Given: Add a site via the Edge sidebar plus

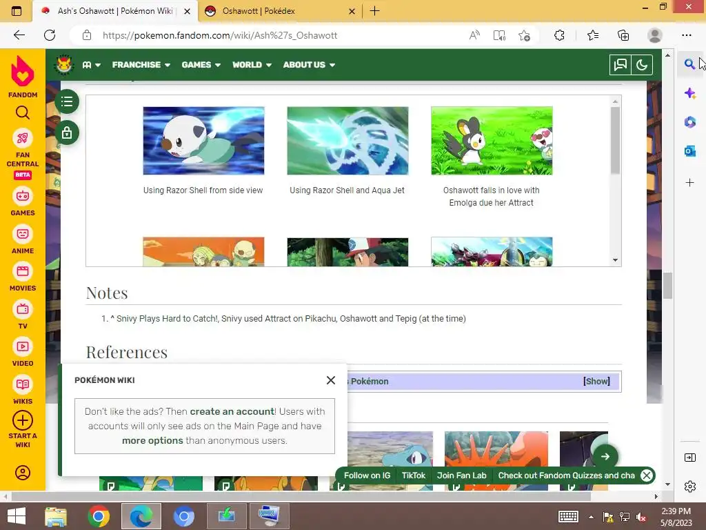Looking at the screenshot, I should coord(689,182).
